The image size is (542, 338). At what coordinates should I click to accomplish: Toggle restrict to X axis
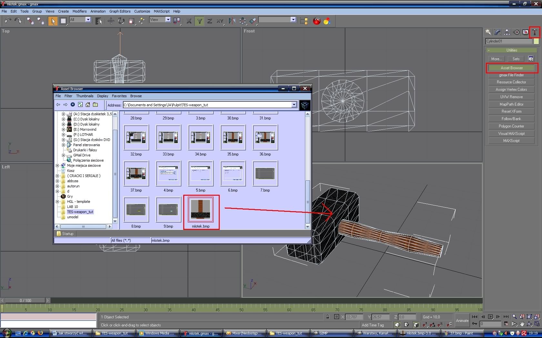(189, 21)
